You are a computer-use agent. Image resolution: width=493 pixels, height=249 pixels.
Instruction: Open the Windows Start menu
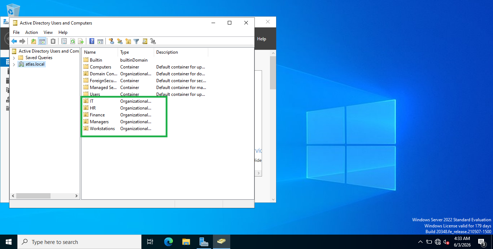tap(9, 242)
